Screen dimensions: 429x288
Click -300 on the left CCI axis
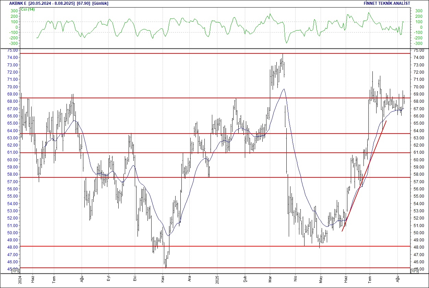(13, 43)
